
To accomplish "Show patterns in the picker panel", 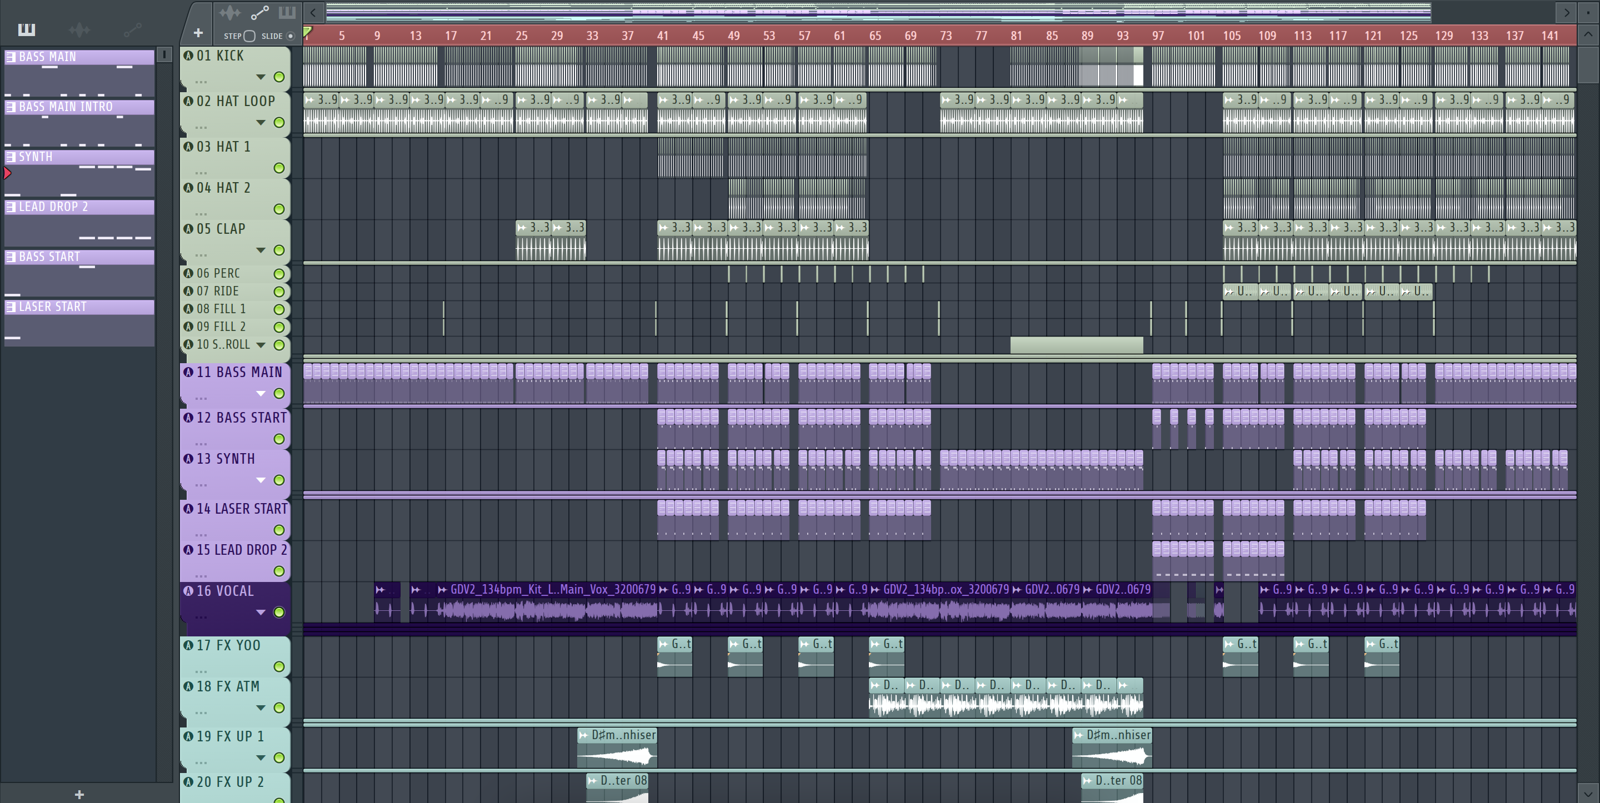I will click(26, 29).
